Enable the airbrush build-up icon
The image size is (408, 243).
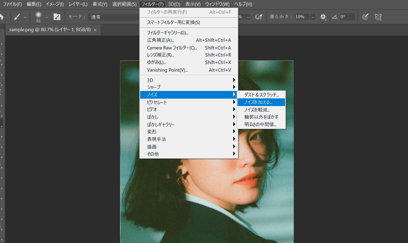click(x=259, y=17)
